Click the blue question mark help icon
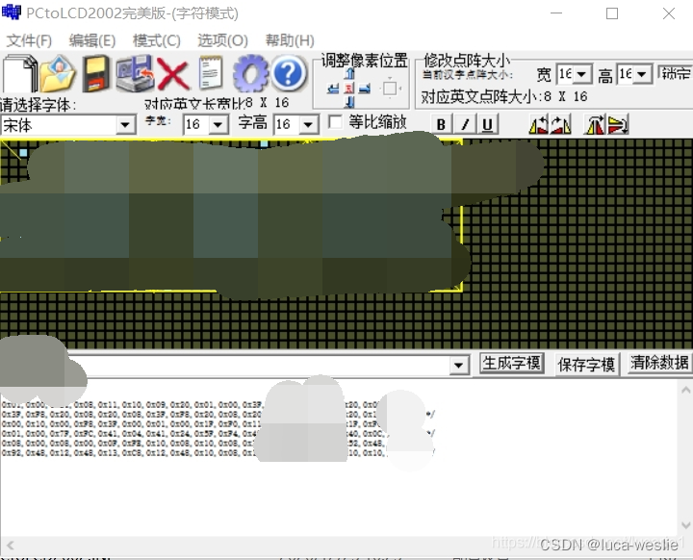Screen dimensions: 693x560 pyautogui.click(x=288, y=73)
